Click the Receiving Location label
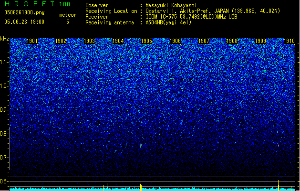This screenshot has width=300, height=191. pyautogui.click(x=111, y=11)
